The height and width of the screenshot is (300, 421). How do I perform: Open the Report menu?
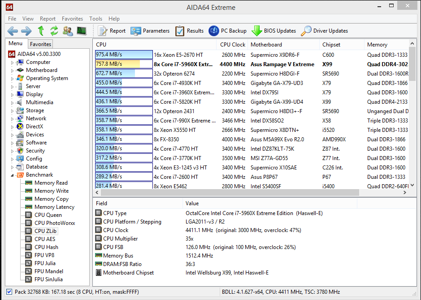pyautogui.click(x=48, y=19)
